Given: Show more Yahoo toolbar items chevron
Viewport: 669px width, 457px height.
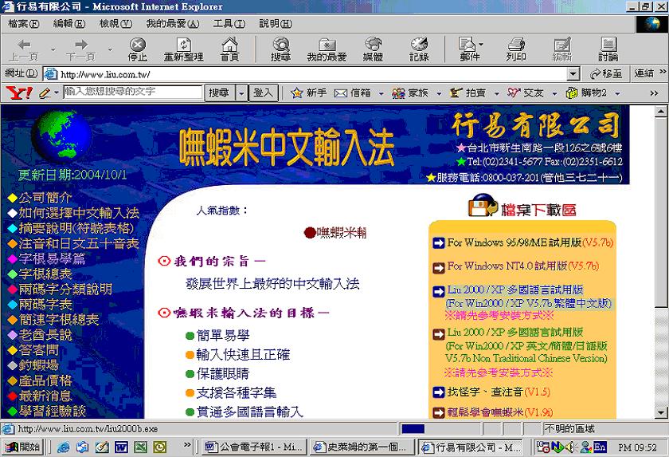Looking at the screenshot, I should click(x=654, y=93).
